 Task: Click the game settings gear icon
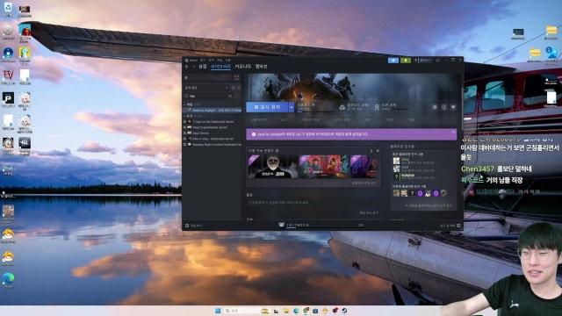[435, 107]
